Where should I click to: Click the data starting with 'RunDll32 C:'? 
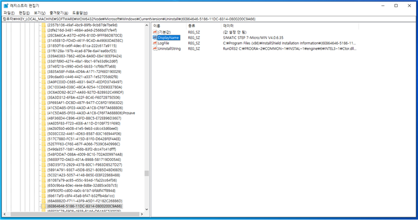tap(290, 48)
